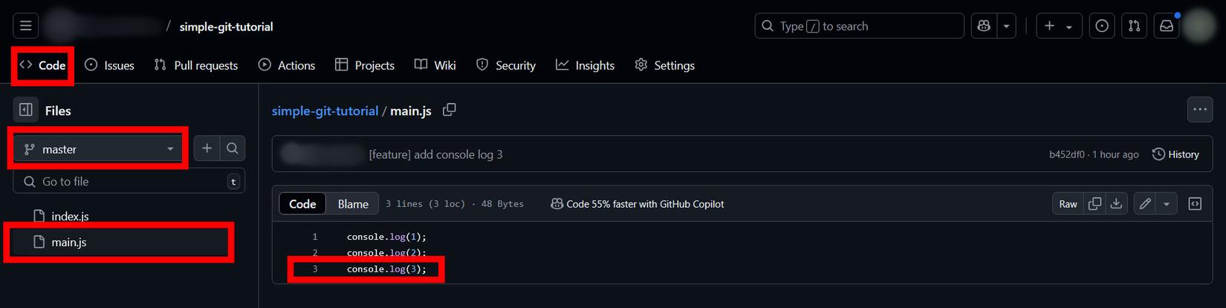Switch to the Pull requests tab

[x=195, y=65]
